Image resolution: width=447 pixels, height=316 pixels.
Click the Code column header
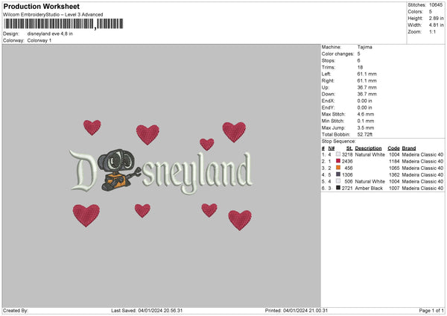click(393, 148)
